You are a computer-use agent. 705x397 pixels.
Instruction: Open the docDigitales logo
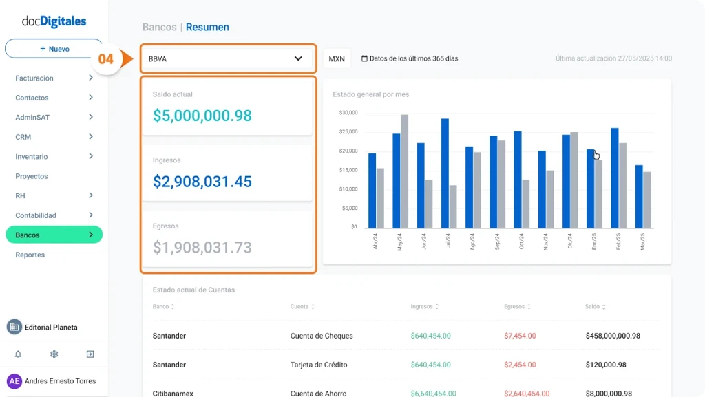point(54,21)
